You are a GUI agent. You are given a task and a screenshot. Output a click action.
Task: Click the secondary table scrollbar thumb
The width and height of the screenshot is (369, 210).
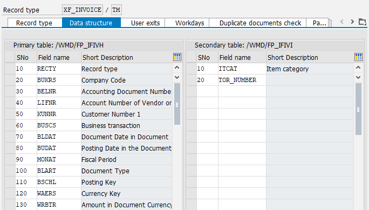click(358, 109)
